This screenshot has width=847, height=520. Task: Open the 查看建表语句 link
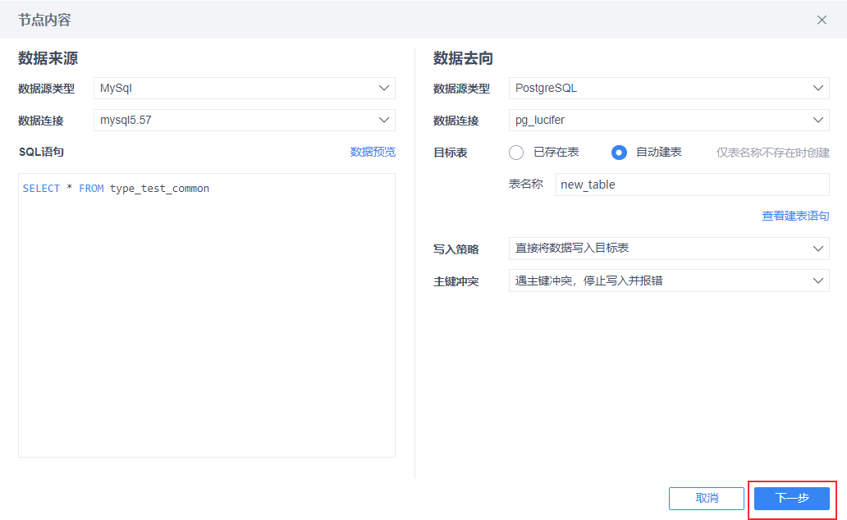(x=795, y=216)
